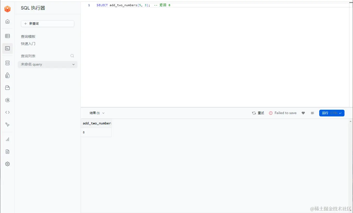Click the orange app logo
Image resolution: width=353 pixels, height=213 pixels.
click(x=7, y=9)
